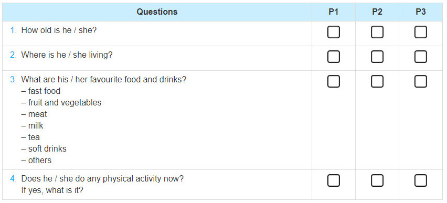This screenshot has width=447, height=203.
Task: Click the P2 column header
Action: coord(377,12)
